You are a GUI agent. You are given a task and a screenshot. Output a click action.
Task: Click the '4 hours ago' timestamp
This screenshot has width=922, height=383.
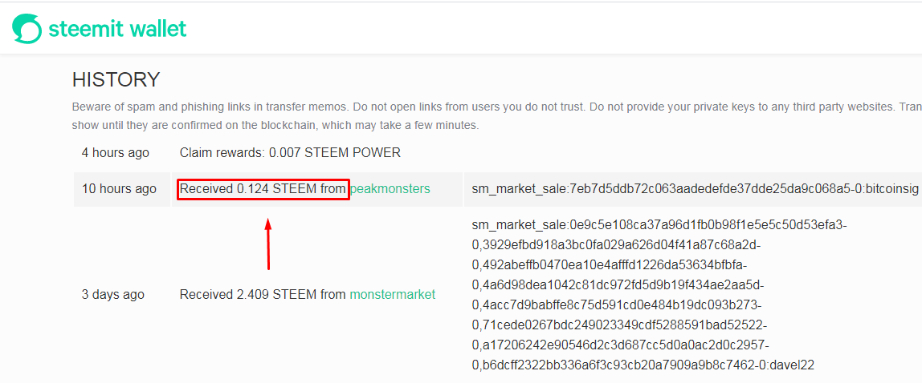click(x=116, y=152)
